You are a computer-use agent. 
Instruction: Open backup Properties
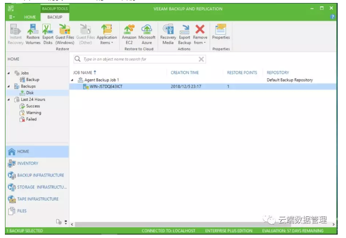coord(221,32)
